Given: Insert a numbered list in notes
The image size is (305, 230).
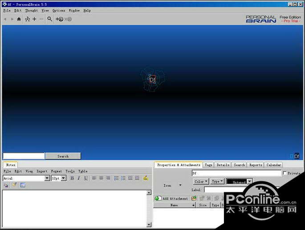Looking at the screenshot, I should [123, 178].
